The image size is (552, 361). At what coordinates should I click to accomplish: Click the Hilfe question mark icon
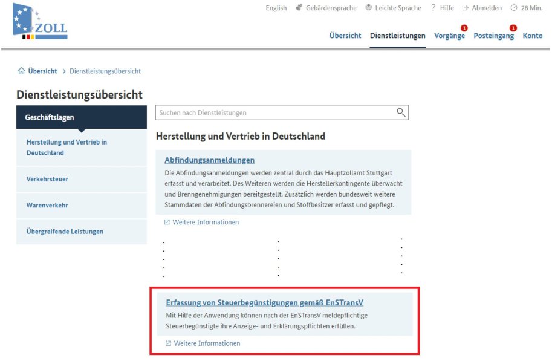433,8
